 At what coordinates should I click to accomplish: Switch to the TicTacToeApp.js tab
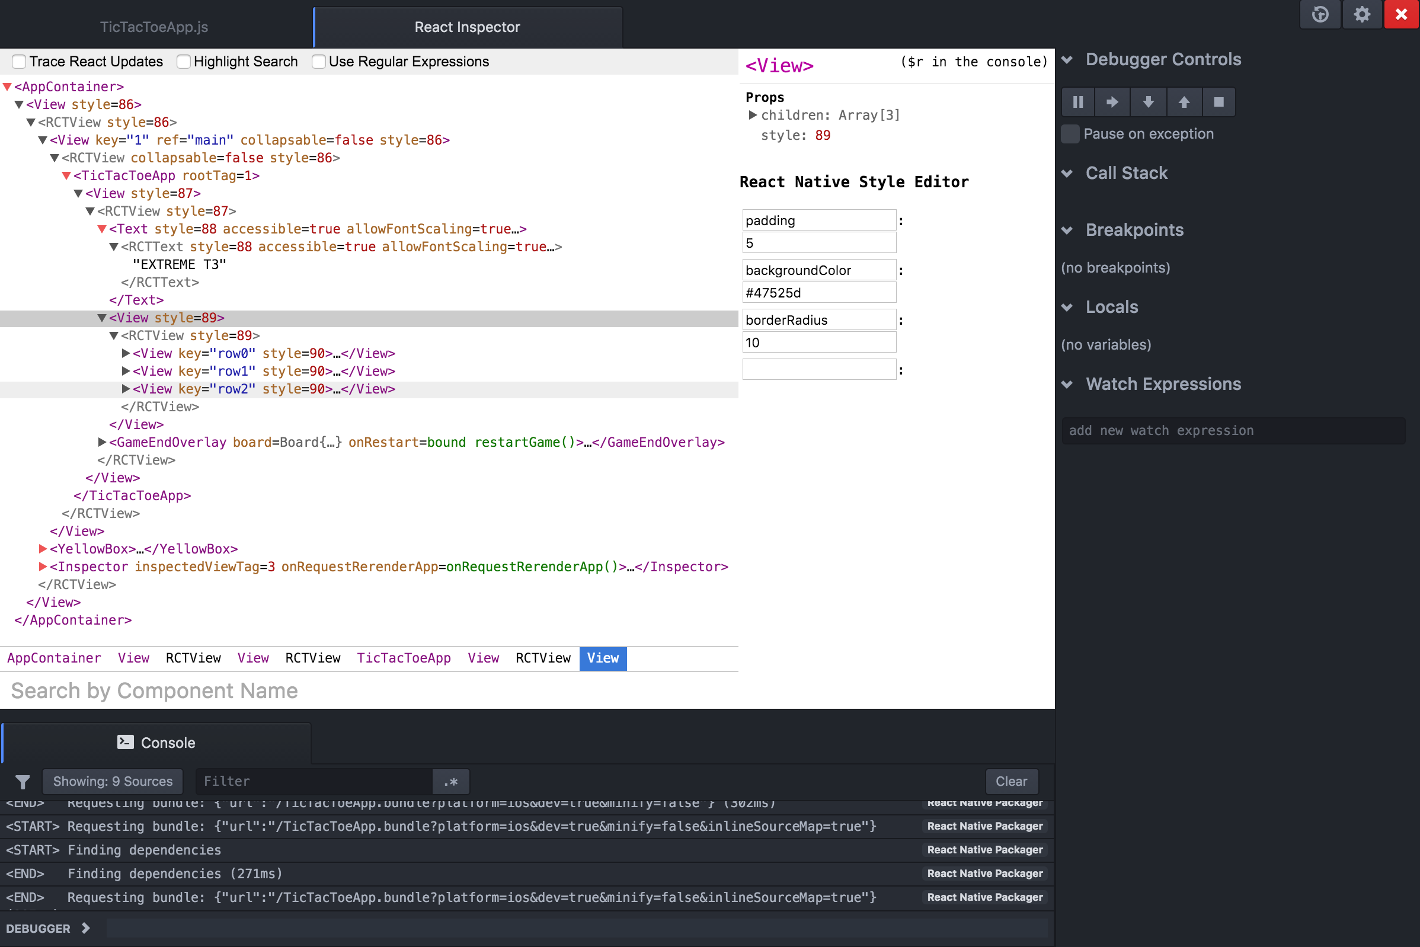154,27
